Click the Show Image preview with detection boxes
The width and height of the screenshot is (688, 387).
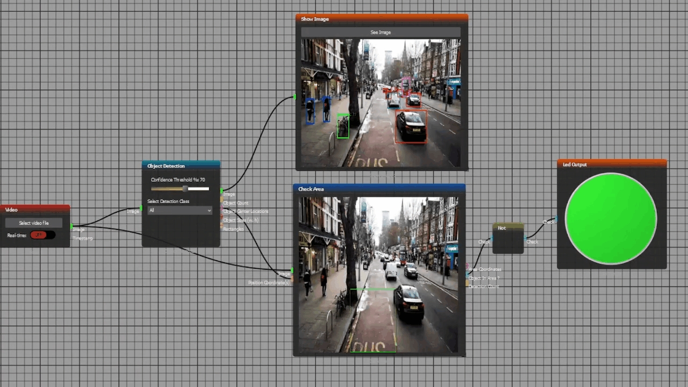point(381,103)
